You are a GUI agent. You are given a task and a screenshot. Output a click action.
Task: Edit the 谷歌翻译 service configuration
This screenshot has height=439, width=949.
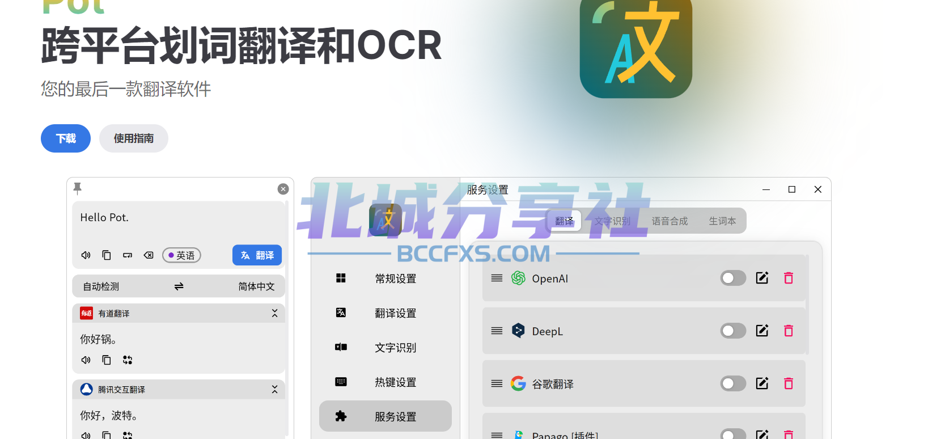coord(762,383)
